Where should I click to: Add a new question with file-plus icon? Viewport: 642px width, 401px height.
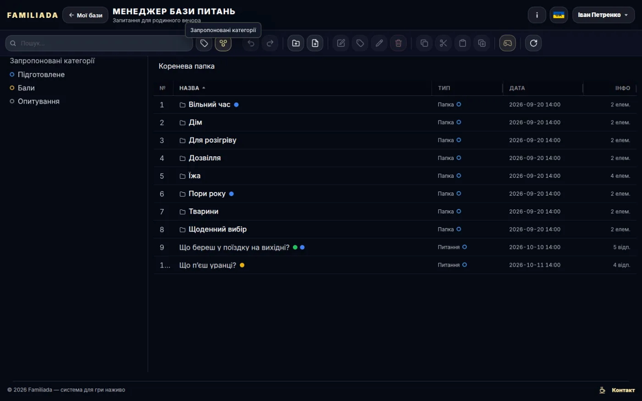point(315,43)
